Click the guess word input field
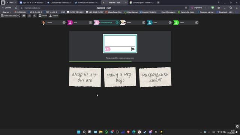Viewport: 240px width, 135px height. 120,41
